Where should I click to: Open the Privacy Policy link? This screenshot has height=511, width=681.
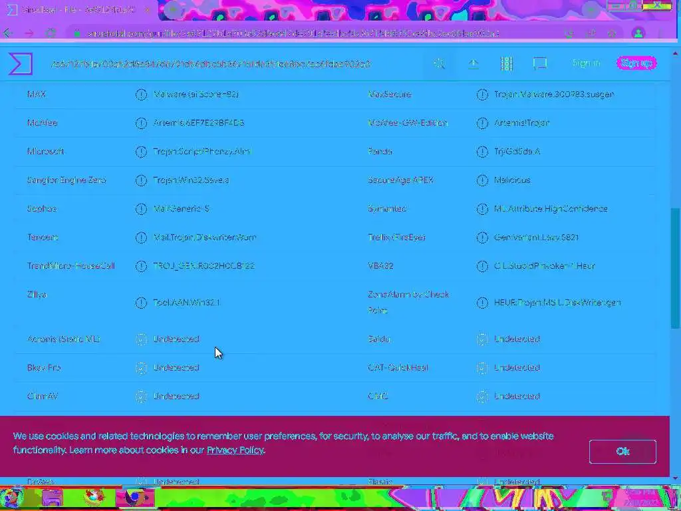[235, 450]
